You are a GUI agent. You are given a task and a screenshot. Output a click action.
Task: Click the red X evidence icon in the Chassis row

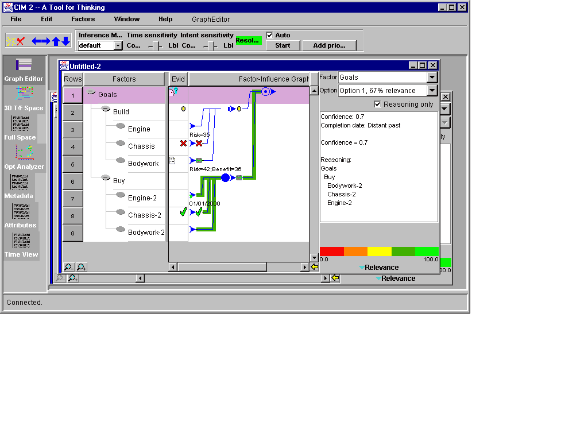[x=183, y=143]
